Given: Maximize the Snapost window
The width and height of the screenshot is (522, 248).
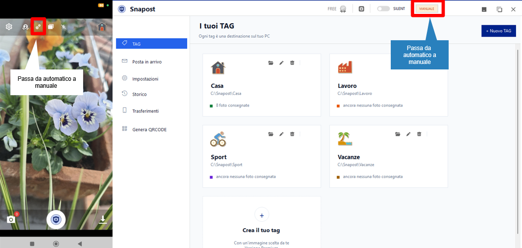Looking at the screenshot, I should tap(499, 9).
